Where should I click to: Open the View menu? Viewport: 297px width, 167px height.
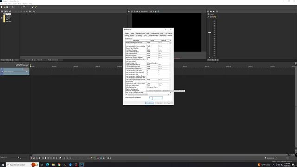coord(10,4)
